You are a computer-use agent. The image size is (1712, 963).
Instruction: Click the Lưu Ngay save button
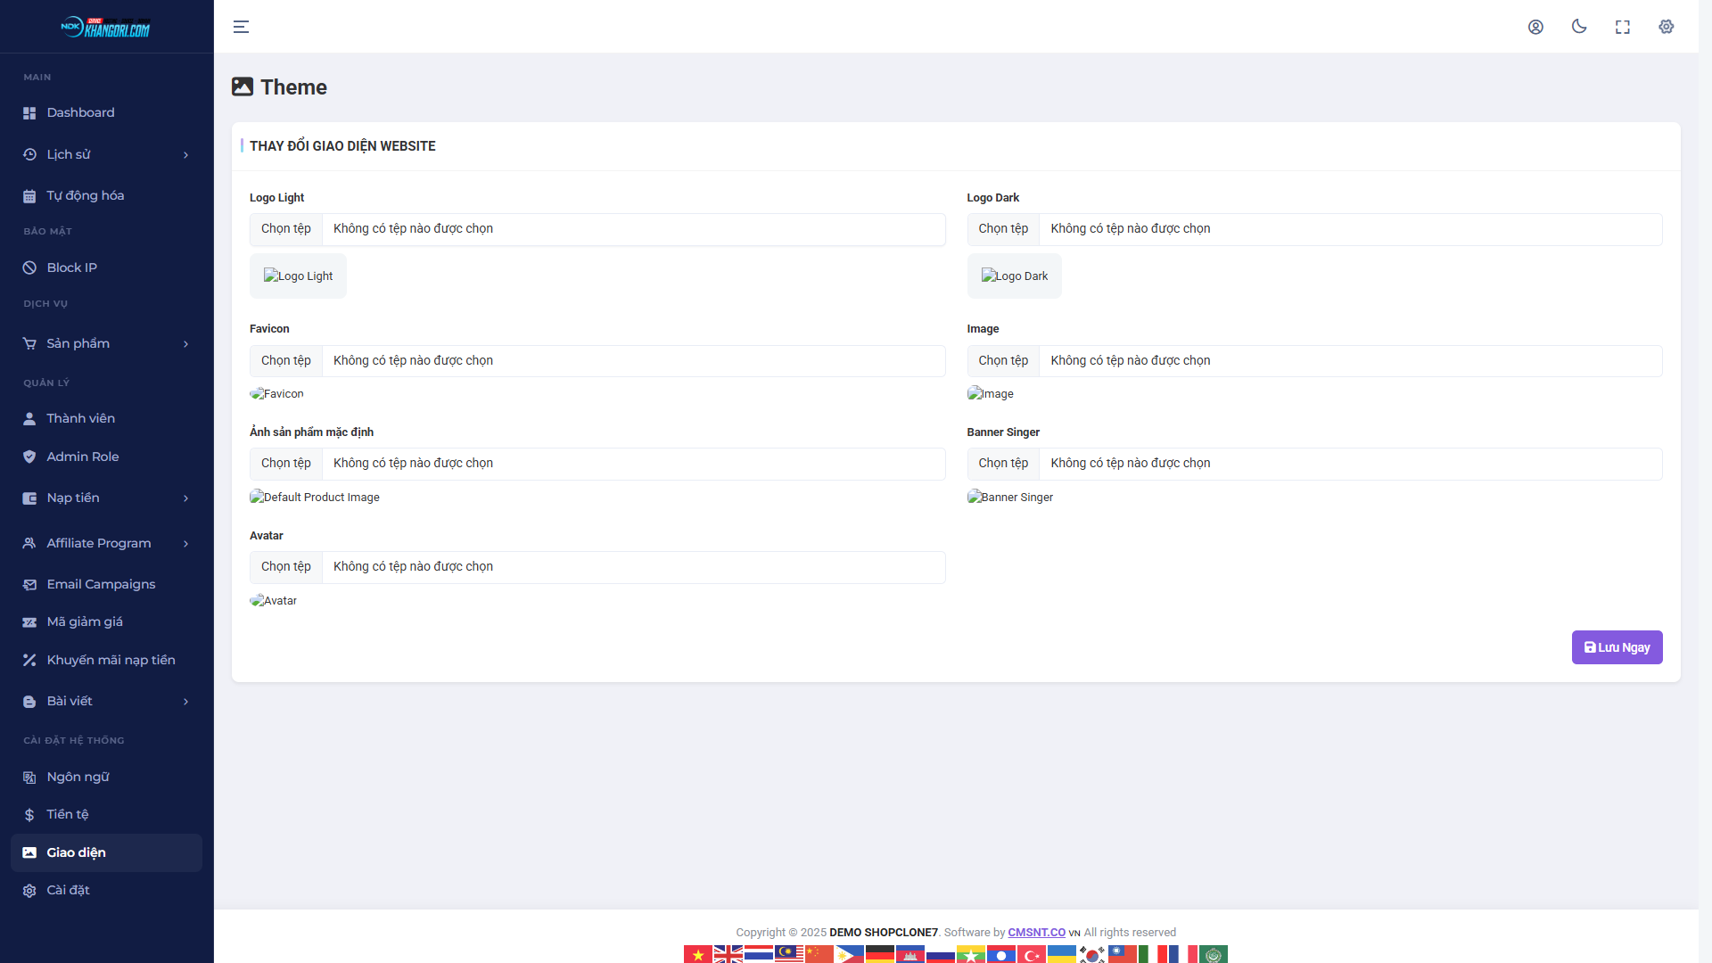tap(1616, 647)
